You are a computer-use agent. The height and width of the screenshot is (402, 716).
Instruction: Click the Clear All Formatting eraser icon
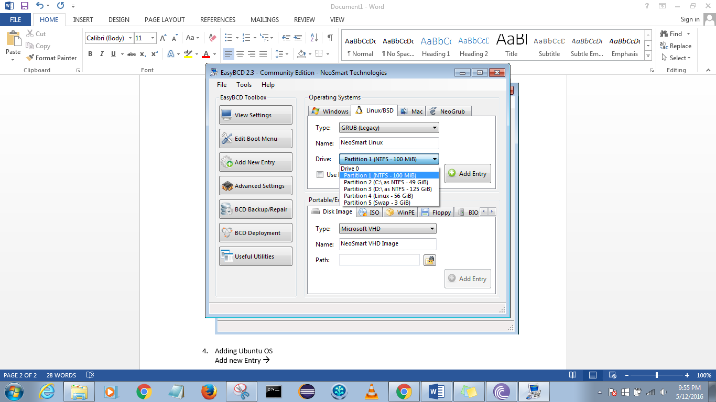point(212,38)
